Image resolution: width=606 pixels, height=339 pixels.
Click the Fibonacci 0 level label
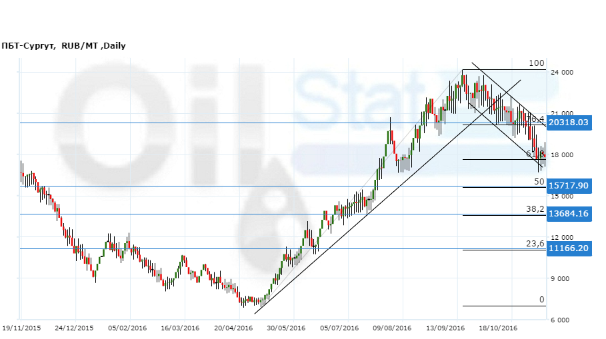click(x=541, y=300)
